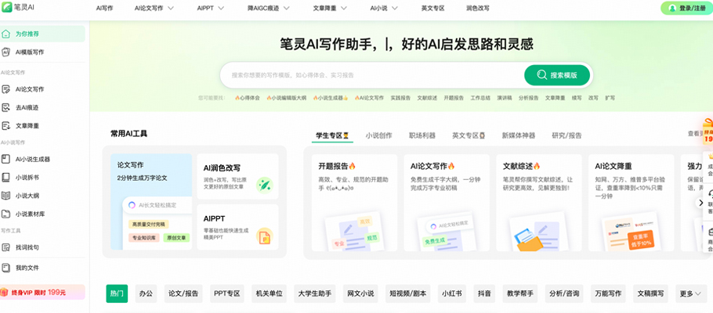Select the 分析/咨询 category button
713x313 pixels.
564,293
